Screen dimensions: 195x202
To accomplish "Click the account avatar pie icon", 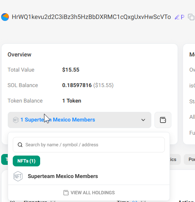I will [x=5, y=17].
